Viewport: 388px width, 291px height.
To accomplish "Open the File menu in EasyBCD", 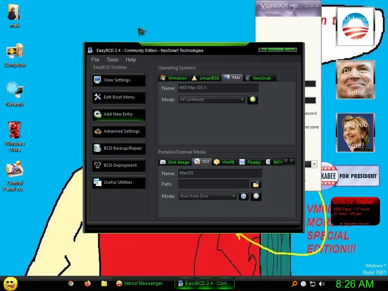I will tap(95, 59).
